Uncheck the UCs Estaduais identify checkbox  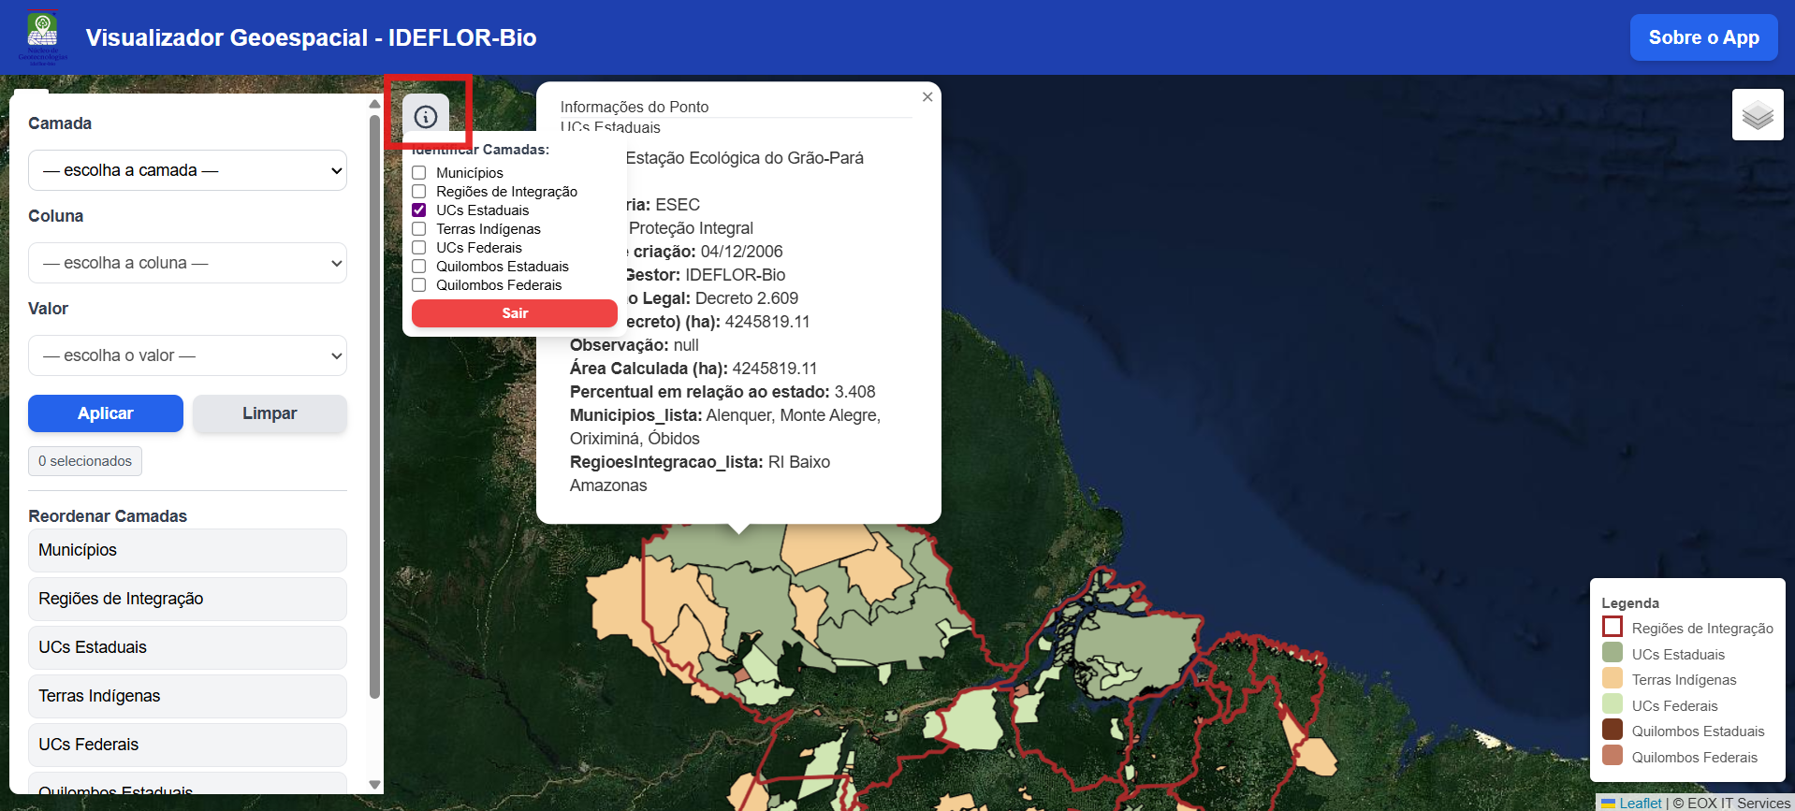[x=419, y=210]
